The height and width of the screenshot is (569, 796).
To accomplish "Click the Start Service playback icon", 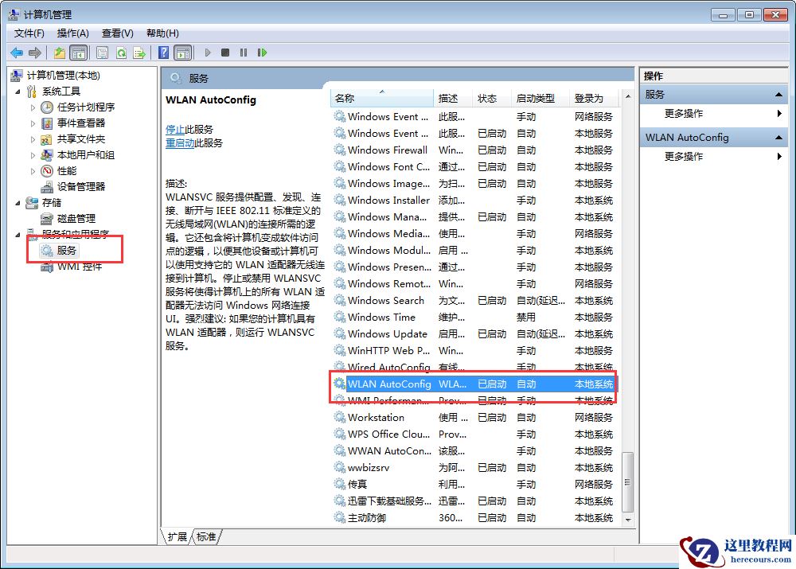I will coord(208,53).
